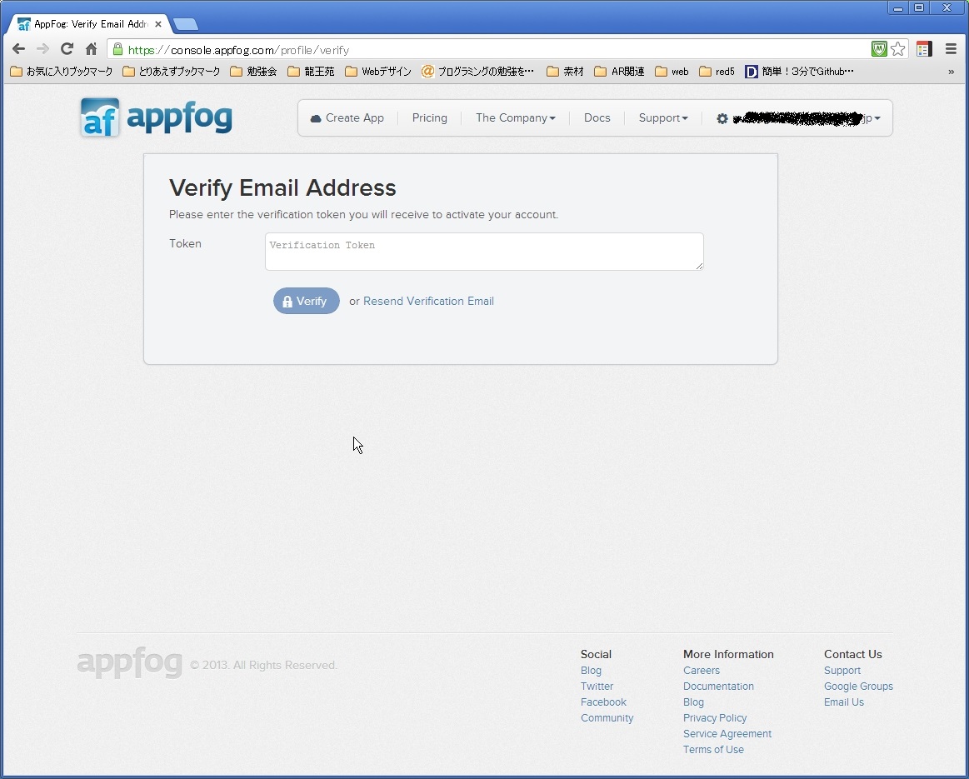Viewport: 969px width, 779px height.
Task: Open the Documentation footer link
Action: click(x=718, y=687)
